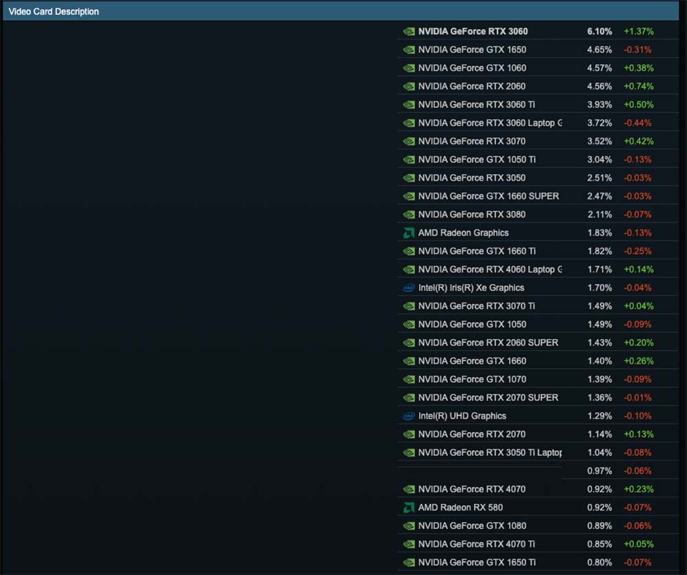Click the "AMD Radeon RX 580" name
The image size is (687, 575).
click(x=460, y=508)
